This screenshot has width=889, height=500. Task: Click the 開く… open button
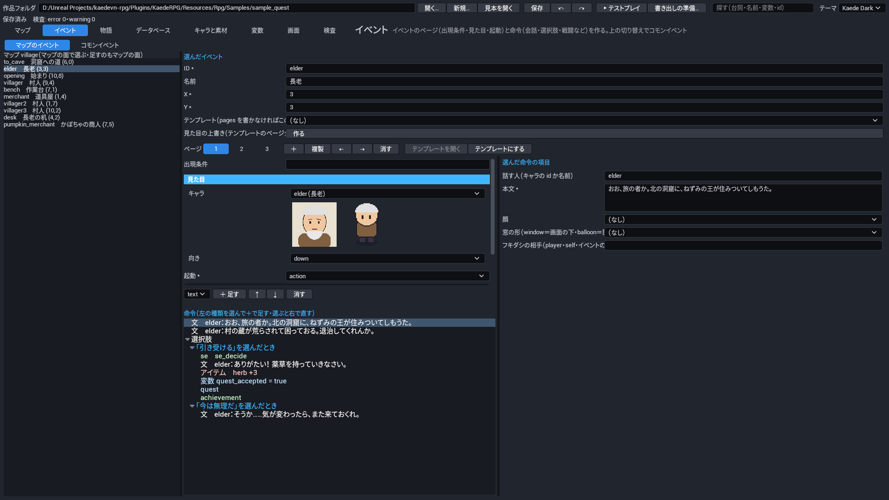(x=432, y=8)
